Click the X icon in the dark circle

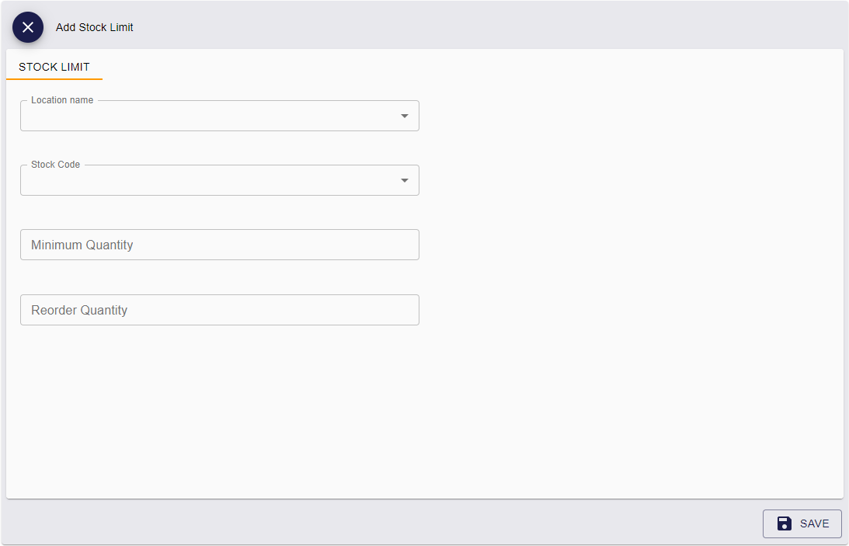pos(28,27)
